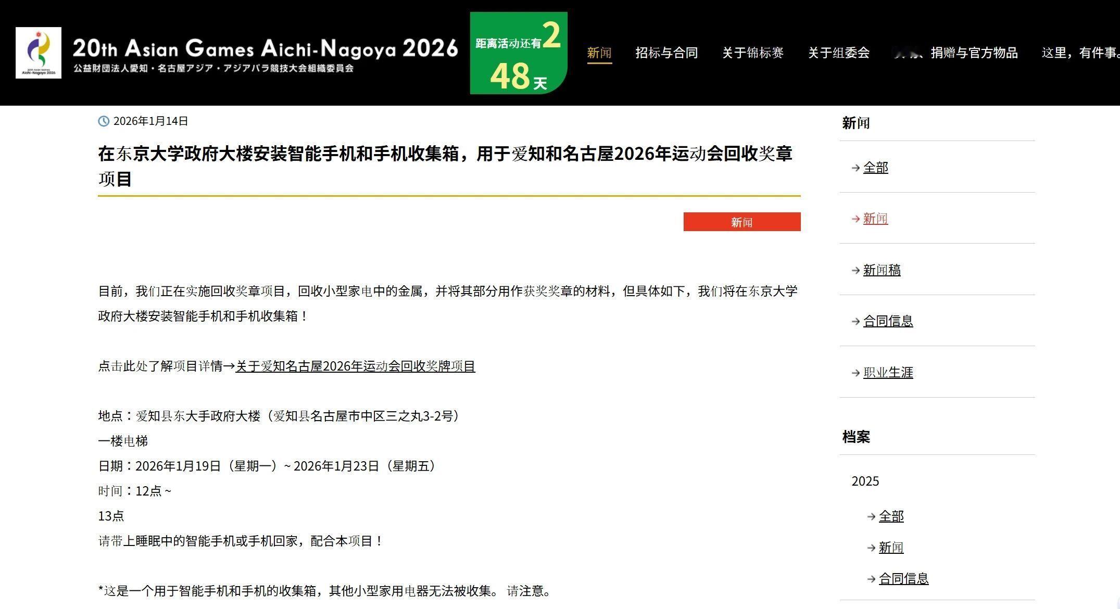Click the arrow icon beside 职业生涯
The image size is (1120, 609).
pyautogui.click(x=855, y=373)
